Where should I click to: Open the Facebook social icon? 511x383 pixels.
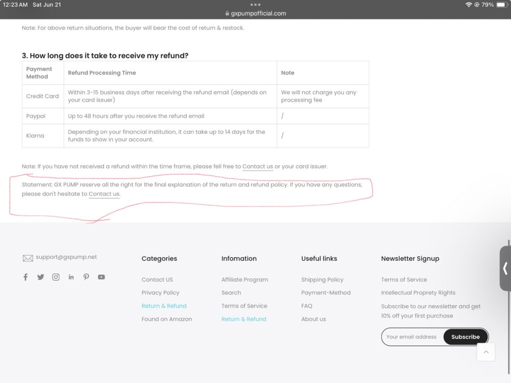pos(25,277)
